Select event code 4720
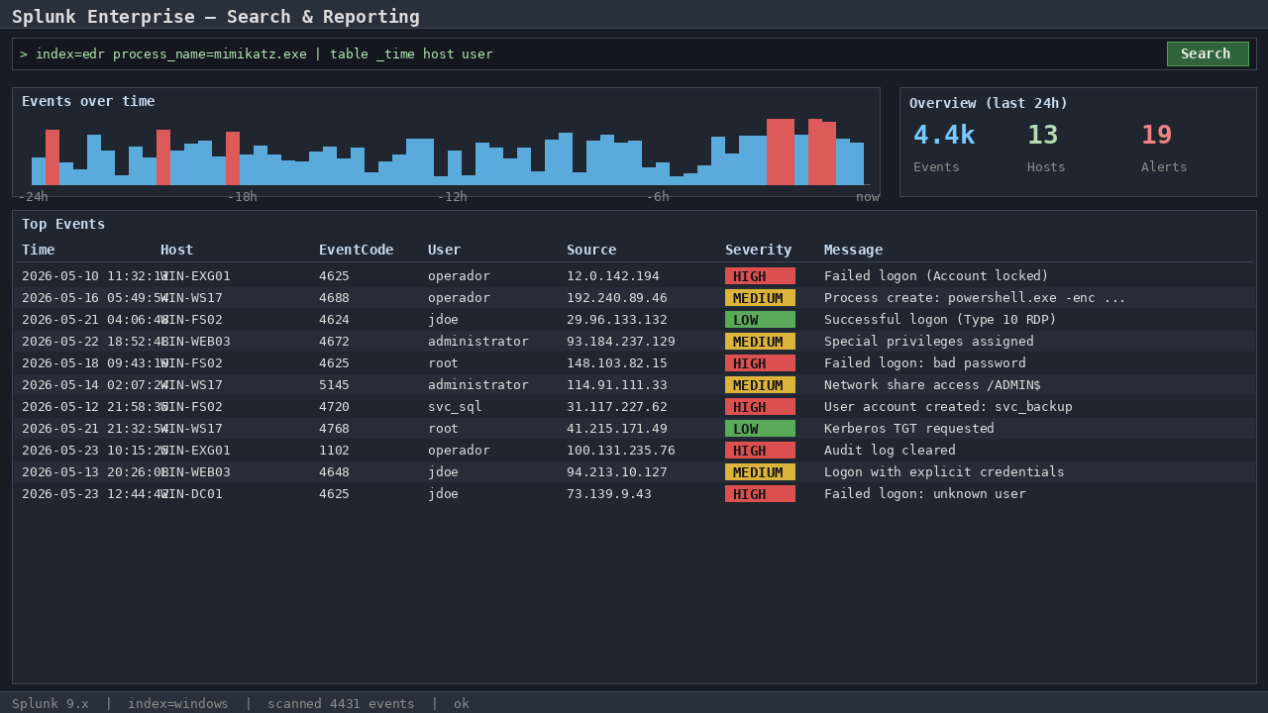Viewport: 1268px width, 713px height. pyautogui.click(x=334, y=407)
